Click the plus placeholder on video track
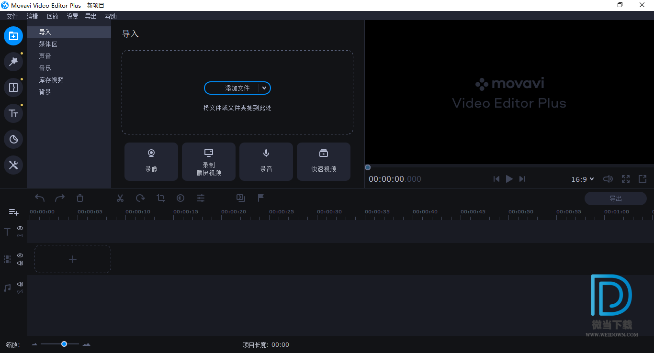Viewport: 654px width, 353px height. click(73, 259)
